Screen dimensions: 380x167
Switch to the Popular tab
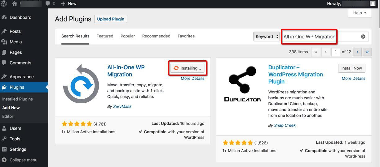(x=128, y=36)
